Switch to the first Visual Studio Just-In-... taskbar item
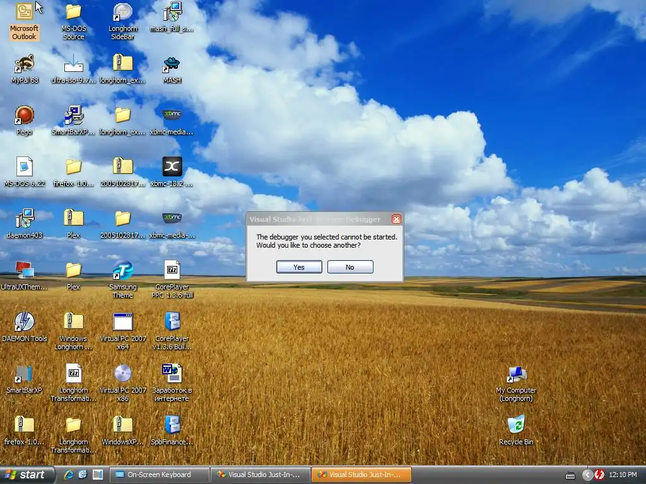Image resolution: width=646 pixels, height=484 pixels. 261,475
